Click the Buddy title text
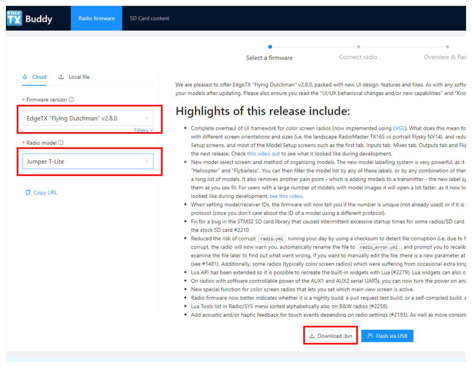This screenshot has height=370, width=472. click(x=38, y=19)
